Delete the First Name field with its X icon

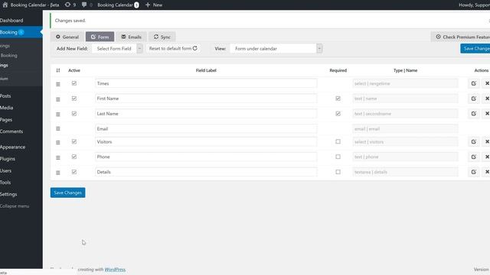point(487,99)
